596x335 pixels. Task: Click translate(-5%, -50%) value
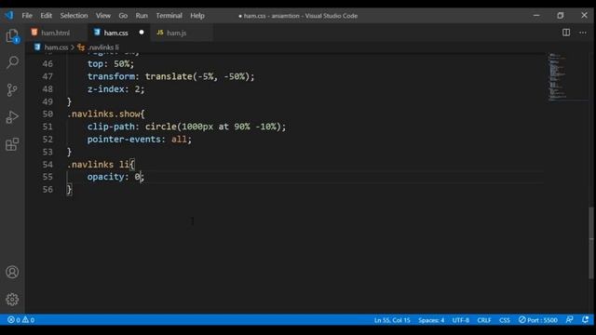point(197,76)
